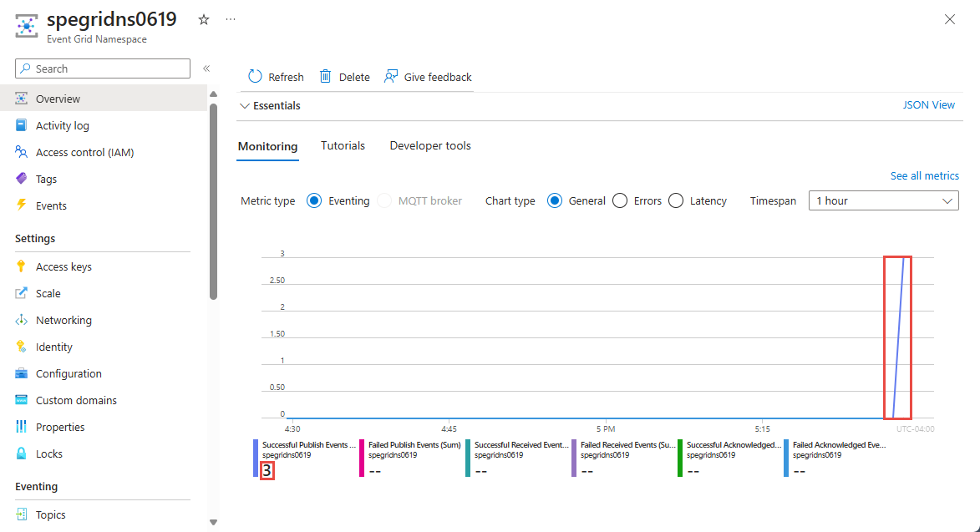Click the Tags icon in sidebar

pyautogui.click(x=21, y=179)
